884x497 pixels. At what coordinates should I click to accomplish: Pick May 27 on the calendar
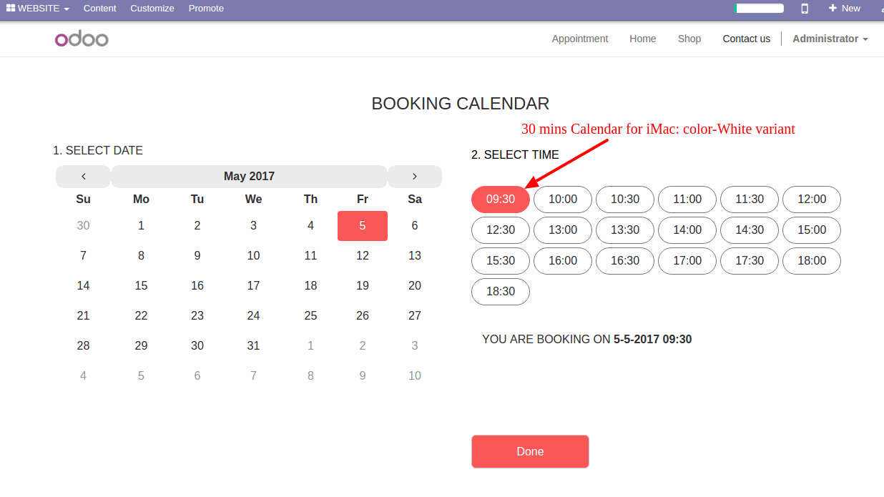[415, 315]
